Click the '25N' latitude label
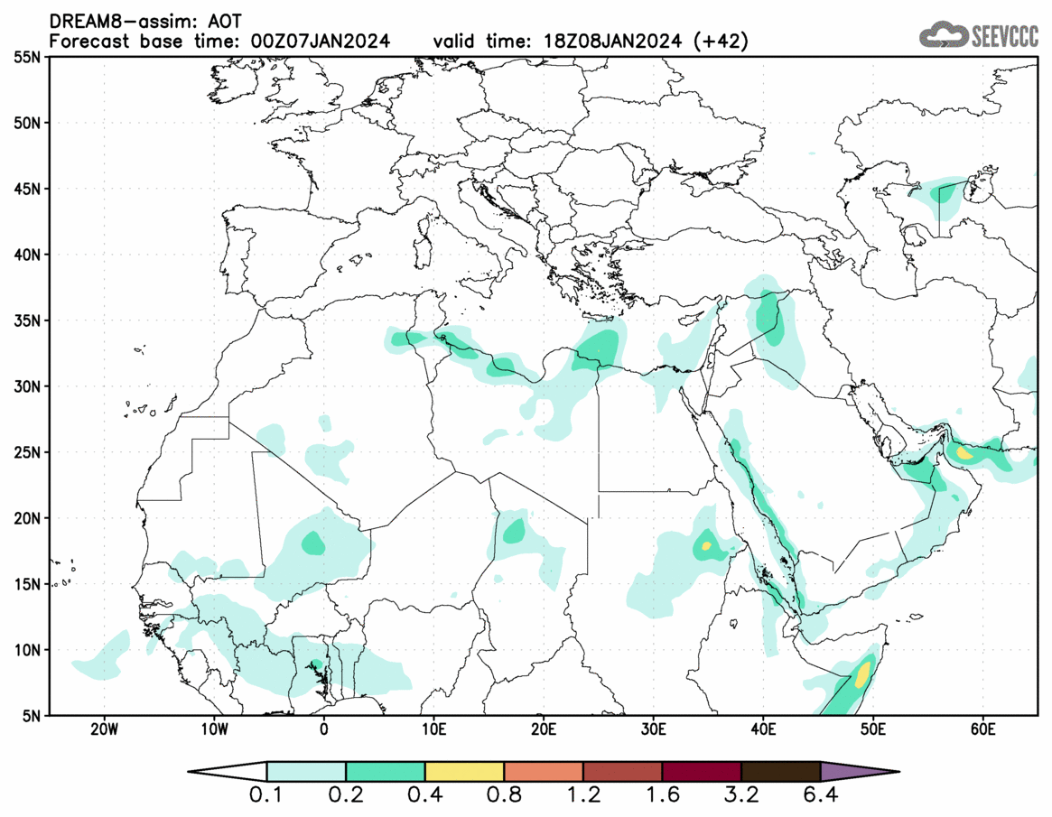The width and height of the screenshot is (1052, 817). point(27,452)
